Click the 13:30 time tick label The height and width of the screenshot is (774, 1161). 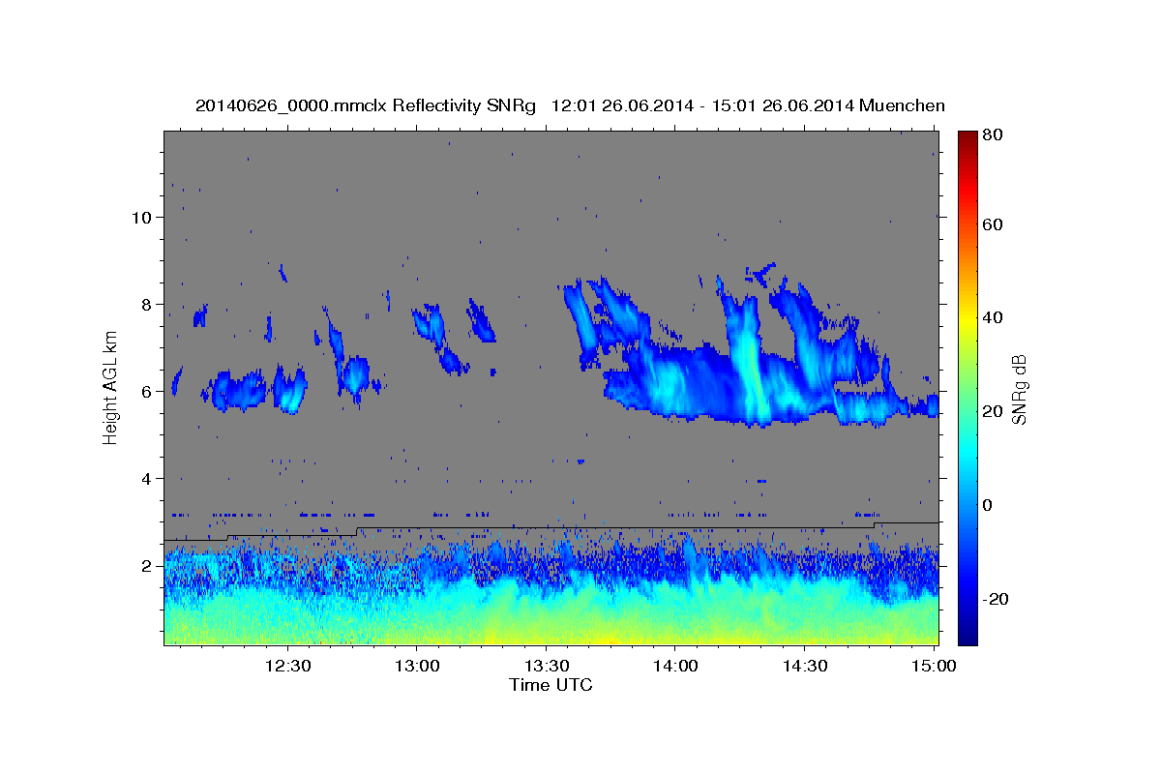(546, 666)
